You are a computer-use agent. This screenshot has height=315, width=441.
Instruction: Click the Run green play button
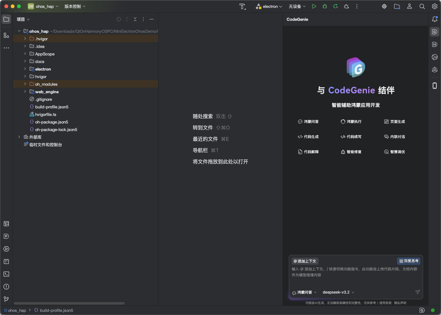click(x=314, y=6)
